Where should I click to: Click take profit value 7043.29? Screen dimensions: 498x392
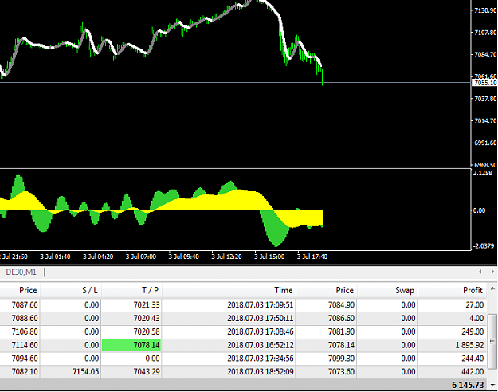pyautogui.click(x=147, y=371)
